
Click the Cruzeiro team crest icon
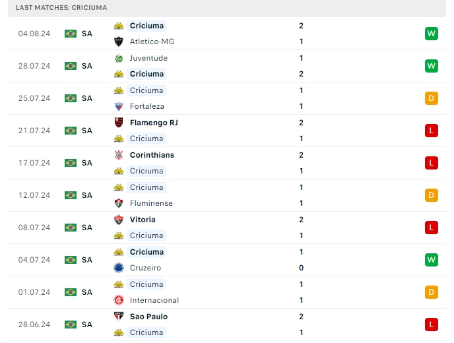[x=119, y=268]
